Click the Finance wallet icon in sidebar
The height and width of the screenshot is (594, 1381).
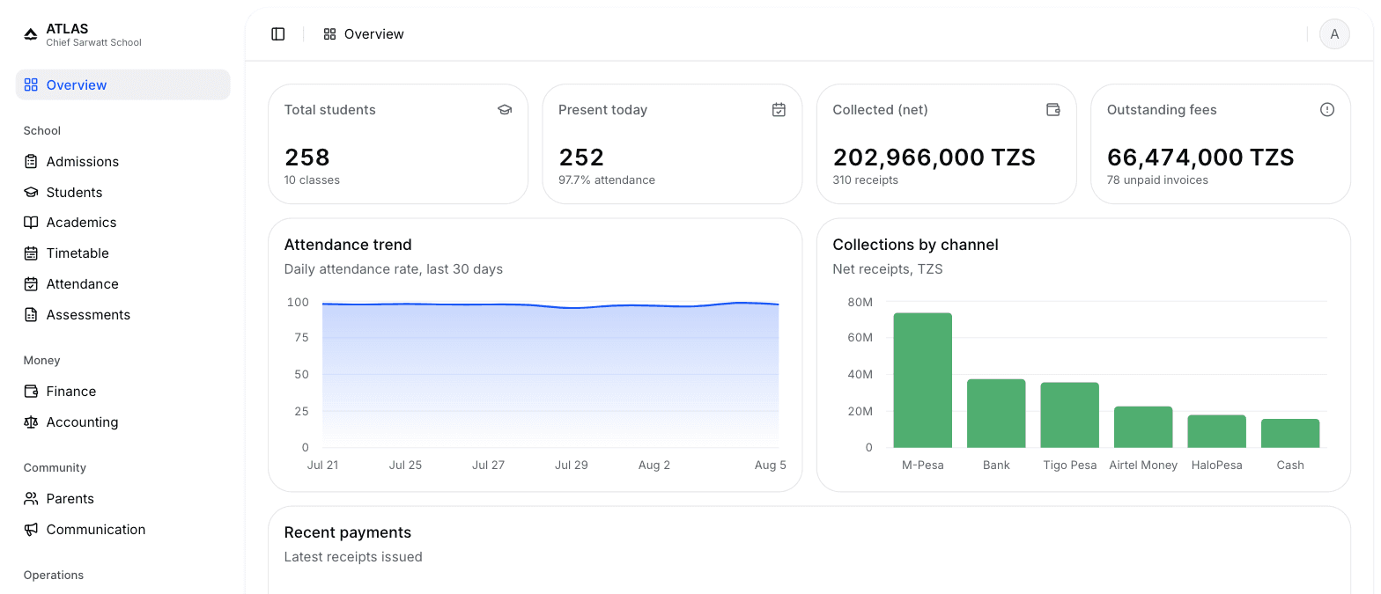(x=31, y=392)
